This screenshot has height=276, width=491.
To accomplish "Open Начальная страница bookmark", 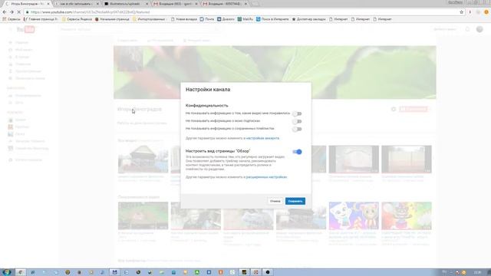I will 112,19.
